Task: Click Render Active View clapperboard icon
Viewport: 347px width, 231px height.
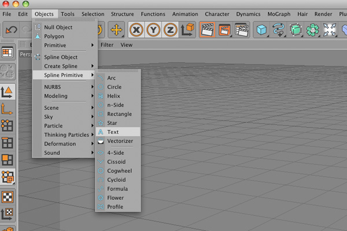Action: [x=207, y=29]
